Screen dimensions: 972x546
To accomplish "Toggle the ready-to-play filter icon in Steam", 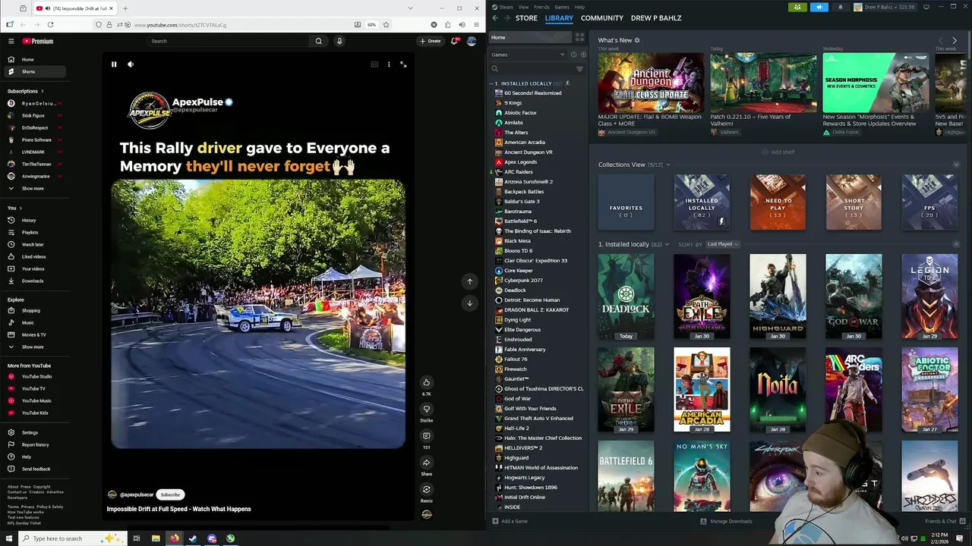I will pos(583,55).
